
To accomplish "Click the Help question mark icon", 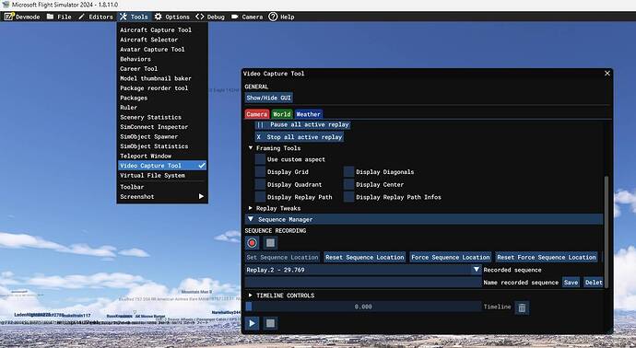I will (273, 17).
